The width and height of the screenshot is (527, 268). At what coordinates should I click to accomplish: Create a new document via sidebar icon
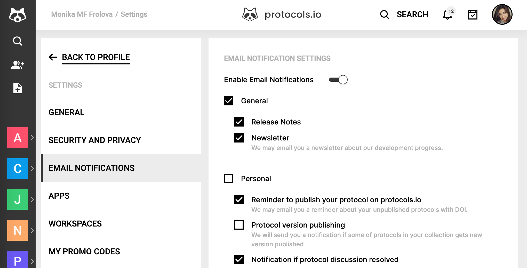(18, 88)
